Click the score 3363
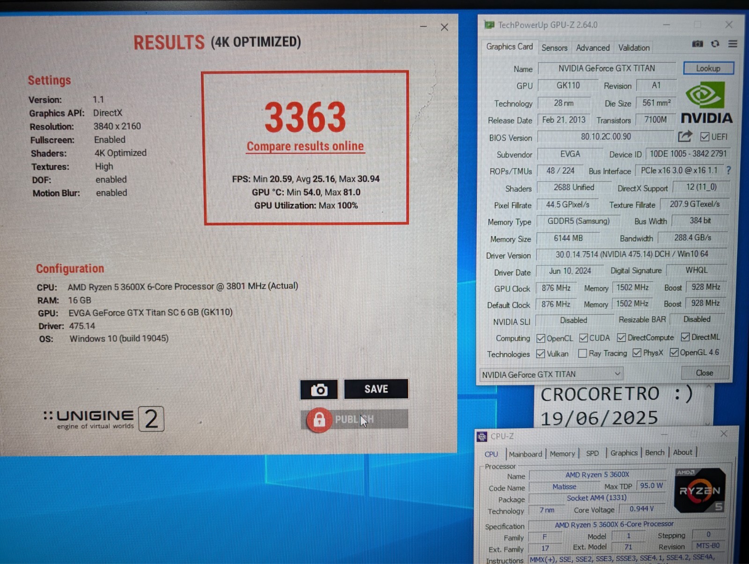Image resolution: width=749 pixels, height=564 pixels. [305, 117]
